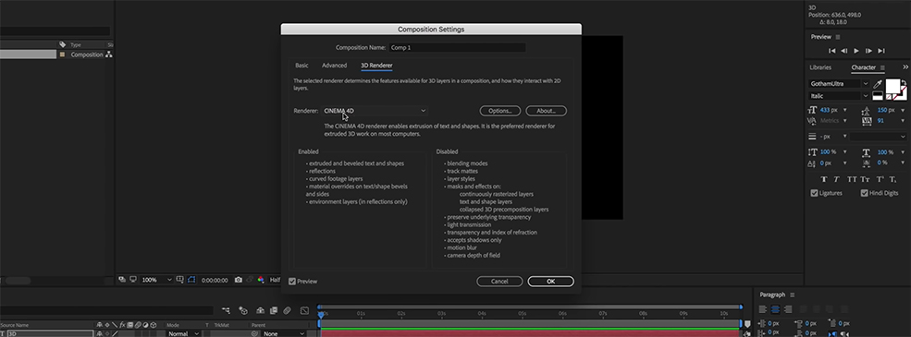Toggle always preview this view
Viewport: 911px width, 337px height.
pos(122,280)
